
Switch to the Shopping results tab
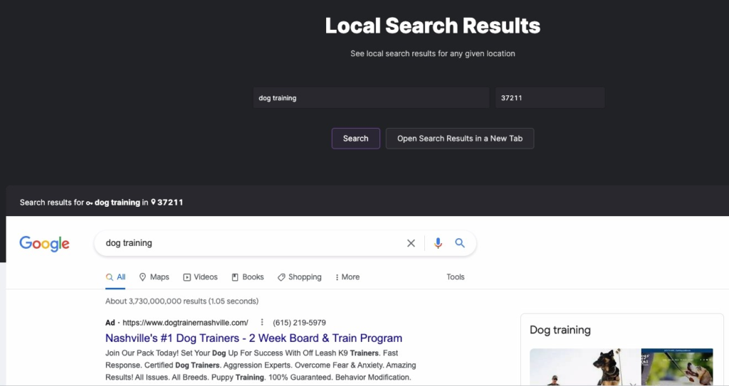pos(300,277)
